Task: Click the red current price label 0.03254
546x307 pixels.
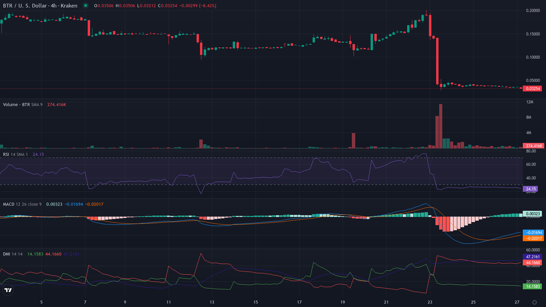Action: [x=533, y=88]
